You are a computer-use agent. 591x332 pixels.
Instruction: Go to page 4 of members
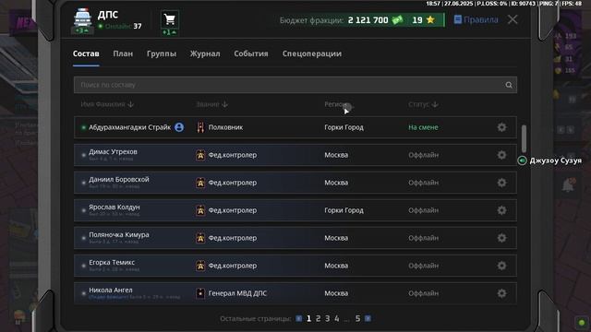(x=337, y=319)
